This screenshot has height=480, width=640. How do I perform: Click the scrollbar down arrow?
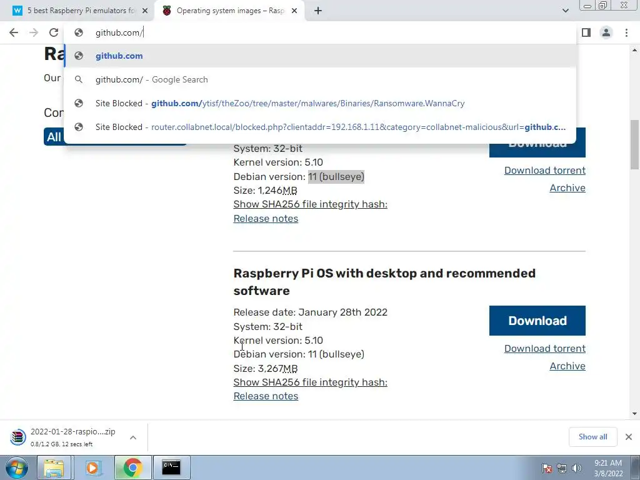[634, 414]
